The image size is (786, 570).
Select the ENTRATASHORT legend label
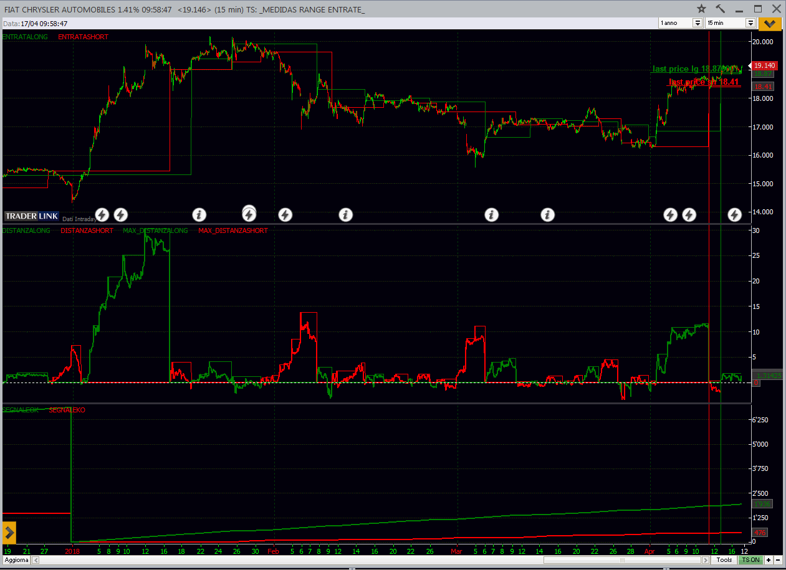(x=83, y=37)
